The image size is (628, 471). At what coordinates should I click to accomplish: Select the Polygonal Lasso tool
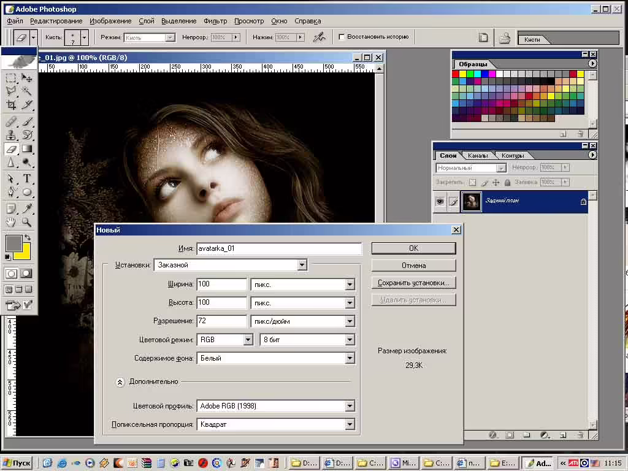[x=11, y=91]
